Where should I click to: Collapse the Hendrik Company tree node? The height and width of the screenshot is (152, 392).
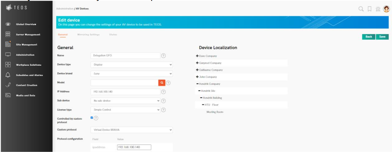click(197, 84)
